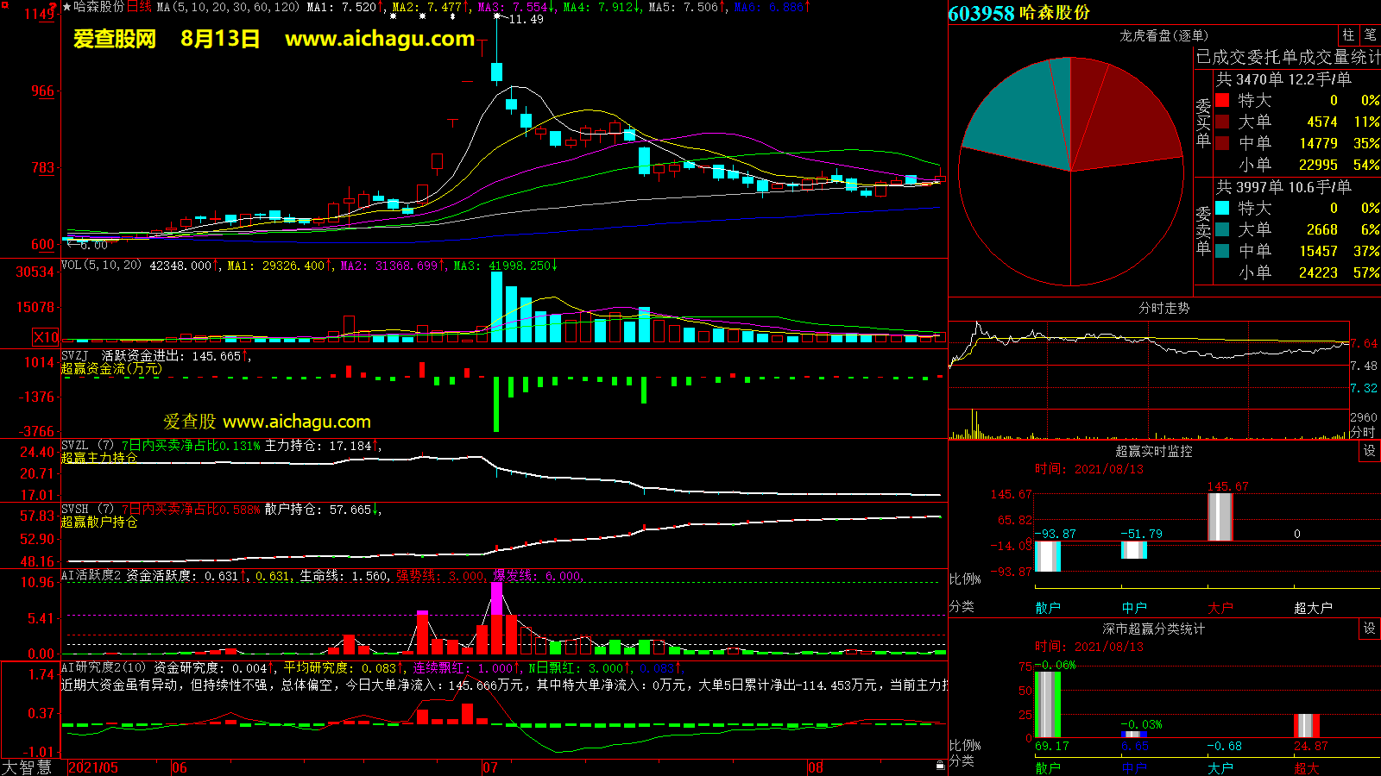The height and width of the screenshot is (776, 1381).
Task: Click the X10 volume scale box
Action: pos(46,337)
